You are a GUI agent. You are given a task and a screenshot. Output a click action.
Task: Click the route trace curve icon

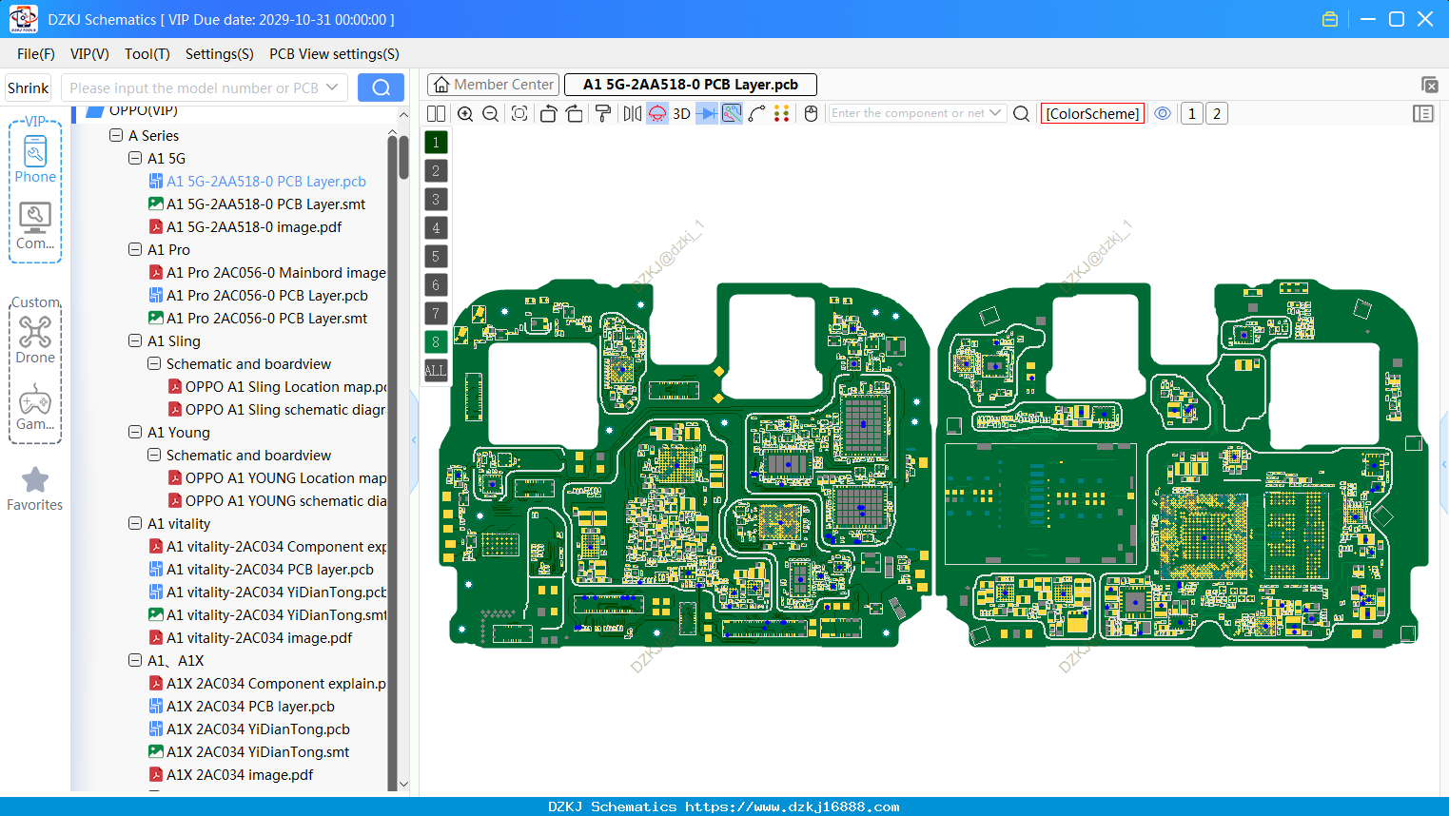click(757, 114)
